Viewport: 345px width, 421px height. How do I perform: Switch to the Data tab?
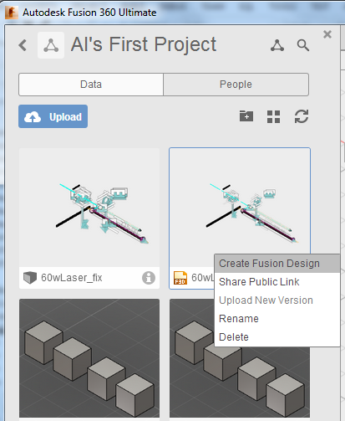(x=91, y=85)
